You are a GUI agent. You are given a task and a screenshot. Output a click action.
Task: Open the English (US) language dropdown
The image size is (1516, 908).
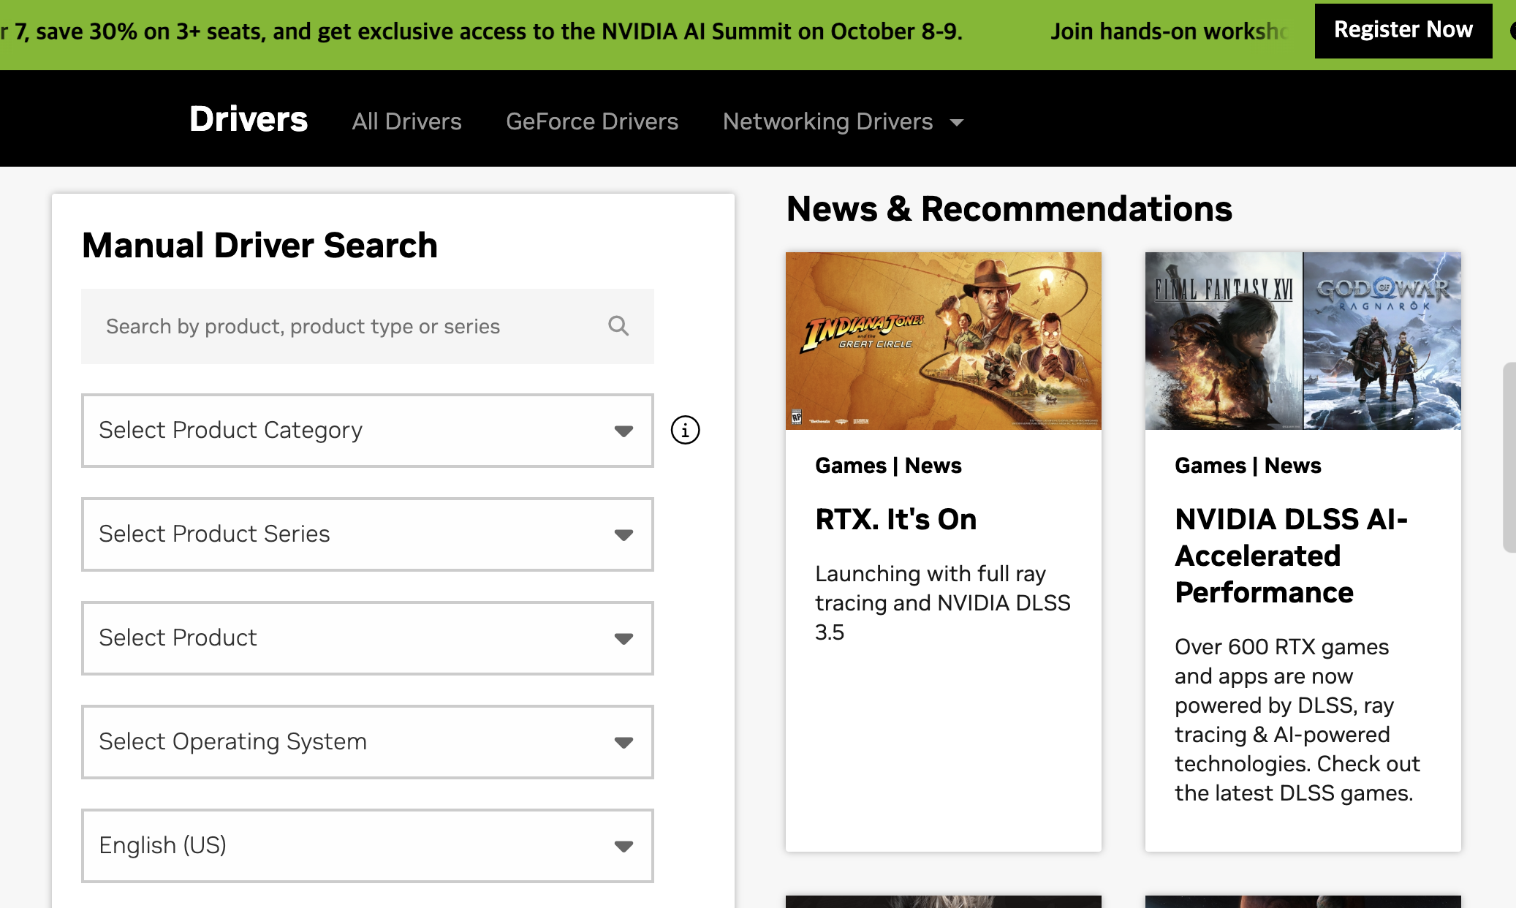coord(367,846)
